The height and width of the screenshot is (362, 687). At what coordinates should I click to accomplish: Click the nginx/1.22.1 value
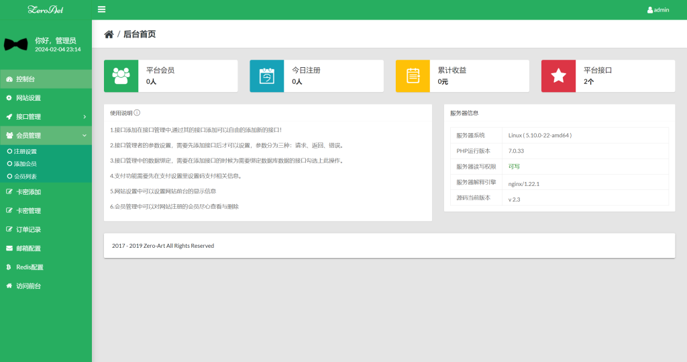click(x=523, y=184)
